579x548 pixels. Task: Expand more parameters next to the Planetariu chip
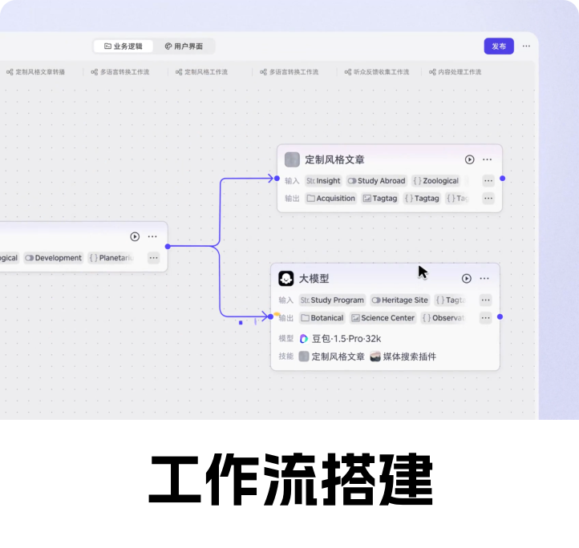tap(154, 258)
